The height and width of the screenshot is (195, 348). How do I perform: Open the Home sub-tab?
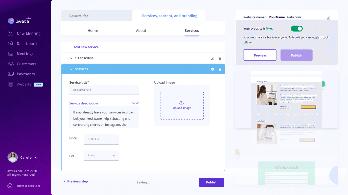pos(92,31)
